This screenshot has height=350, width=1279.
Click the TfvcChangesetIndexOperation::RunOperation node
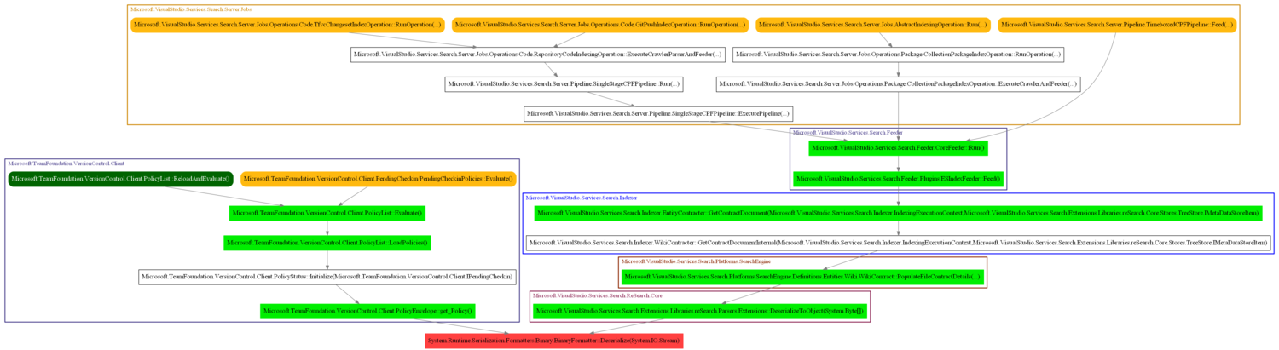click(287, 25)
